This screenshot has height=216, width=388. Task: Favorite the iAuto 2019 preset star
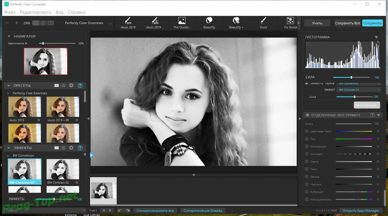[x=39, y=120]
